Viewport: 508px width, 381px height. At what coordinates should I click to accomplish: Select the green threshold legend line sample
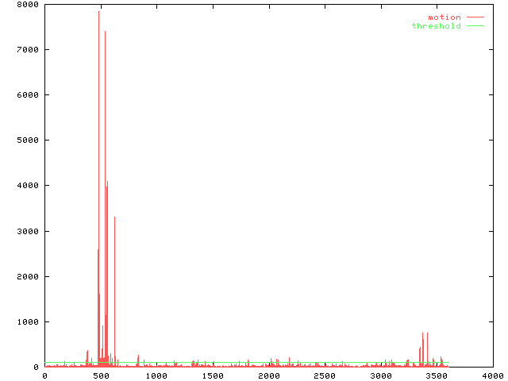[475, 26]
